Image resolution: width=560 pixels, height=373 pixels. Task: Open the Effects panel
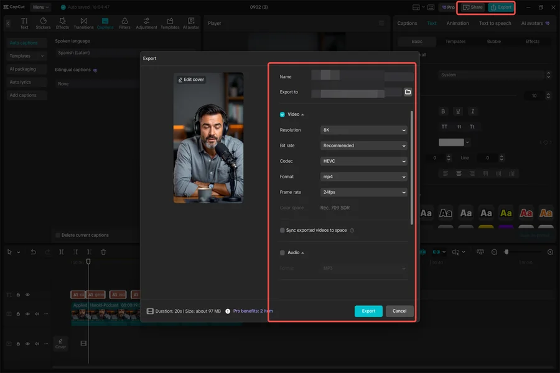coord(62,24)
